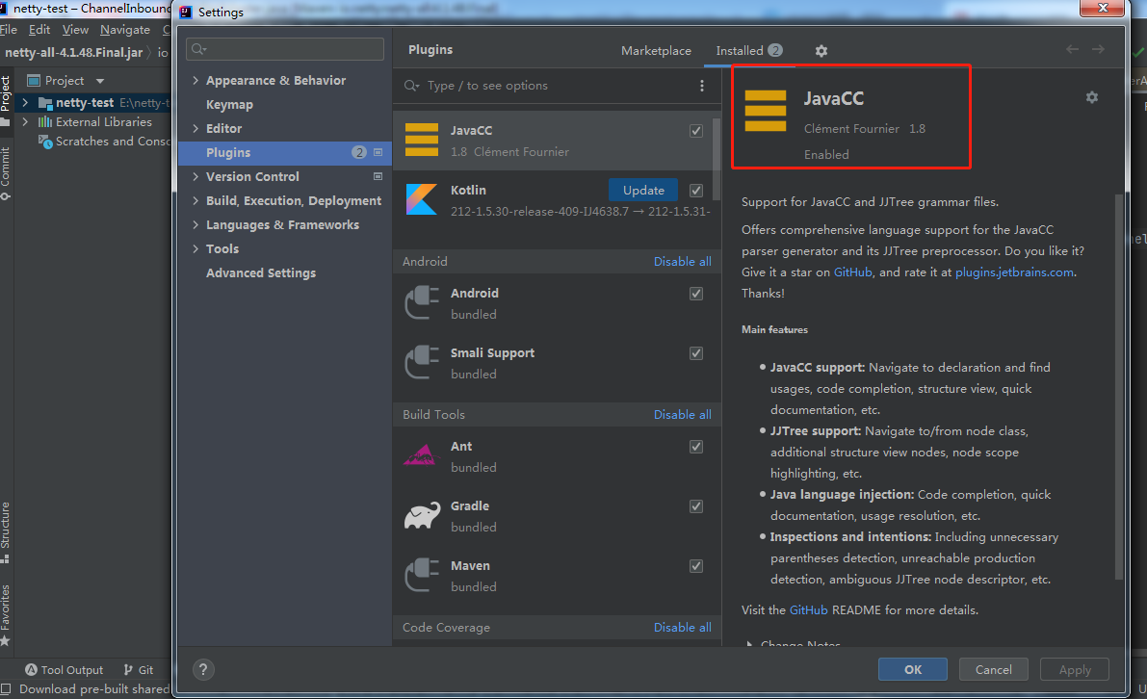Open the Edit menu in main window
Screen dimensions: 1147x699
point(39,29)
